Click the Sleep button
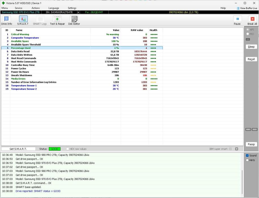Image resolution: width=259 pixels, height=198 pixels. [x=251, y=47]
